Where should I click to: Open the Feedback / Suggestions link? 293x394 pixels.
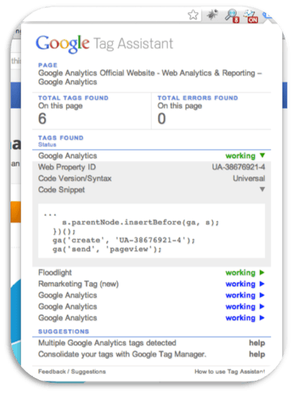coord(72,371)
